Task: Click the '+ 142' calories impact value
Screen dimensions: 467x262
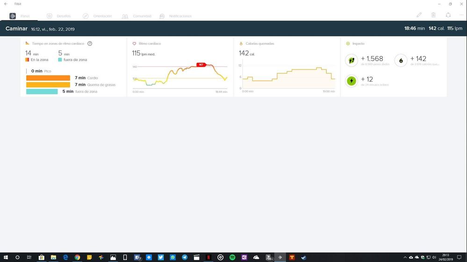Action: 418,59
